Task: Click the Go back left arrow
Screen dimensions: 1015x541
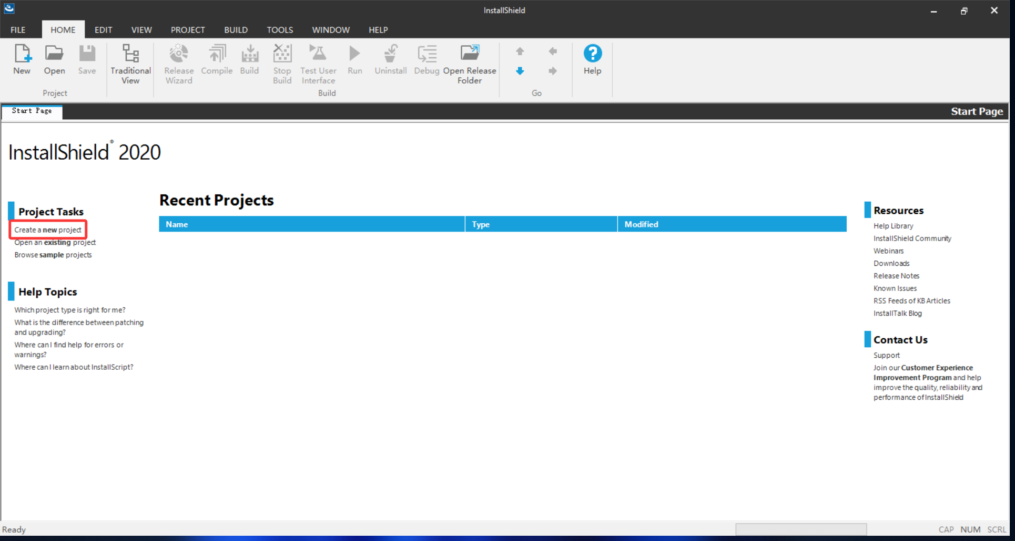Action: click(553, 51)
